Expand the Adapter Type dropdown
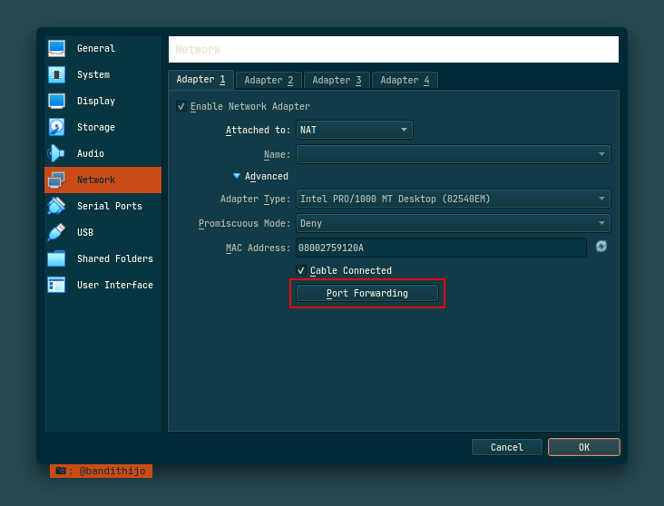 (x=453, y=199)
